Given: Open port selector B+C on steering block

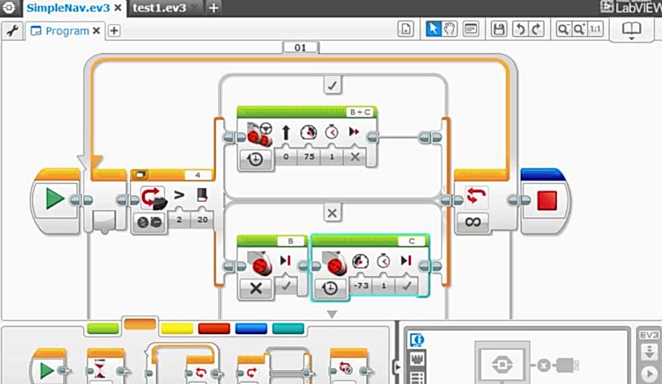Looking at the screenshot, I should 359,112.
